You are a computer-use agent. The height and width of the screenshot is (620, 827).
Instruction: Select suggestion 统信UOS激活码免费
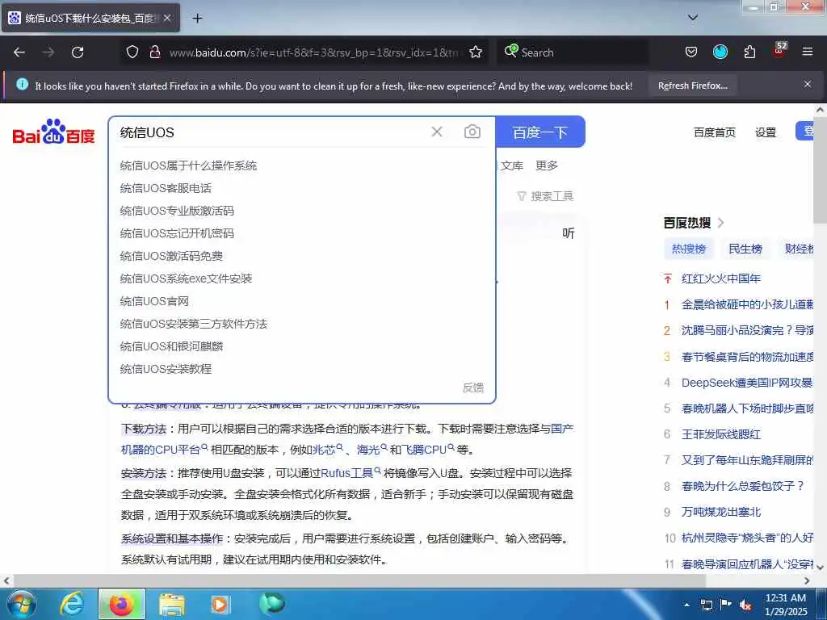(x=171, y=256)
